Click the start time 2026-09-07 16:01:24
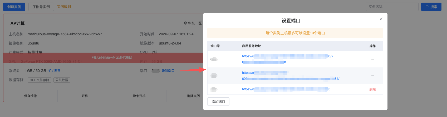 (176, 34)
